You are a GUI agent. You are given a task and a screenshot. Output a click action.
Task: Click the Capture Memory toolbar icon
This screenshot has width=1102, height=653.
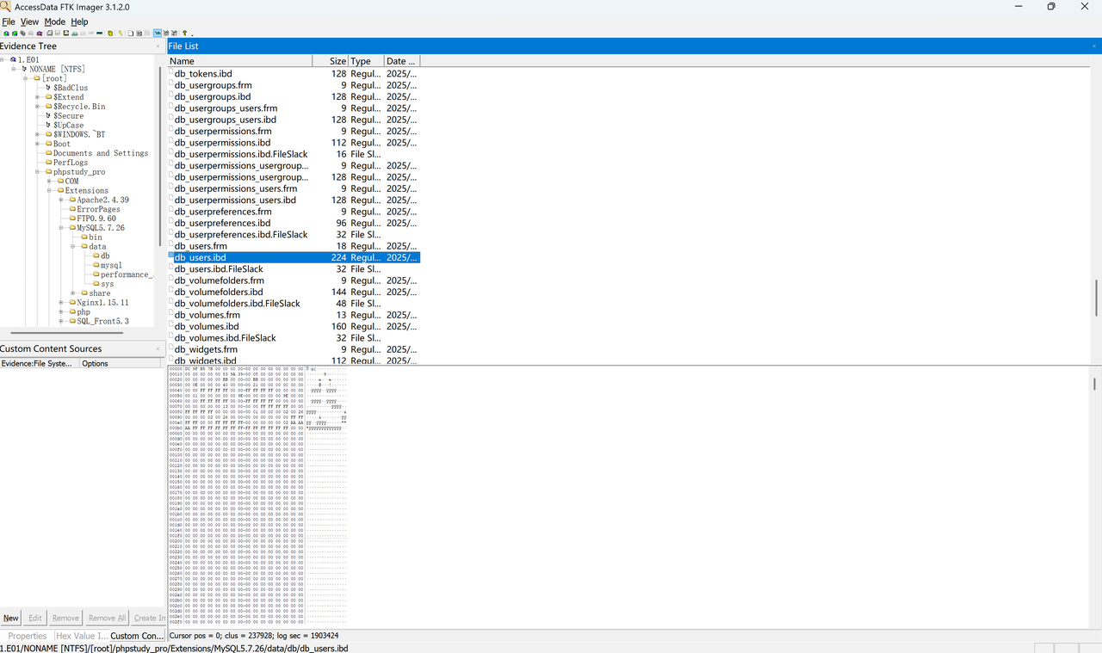click(100, 34)
